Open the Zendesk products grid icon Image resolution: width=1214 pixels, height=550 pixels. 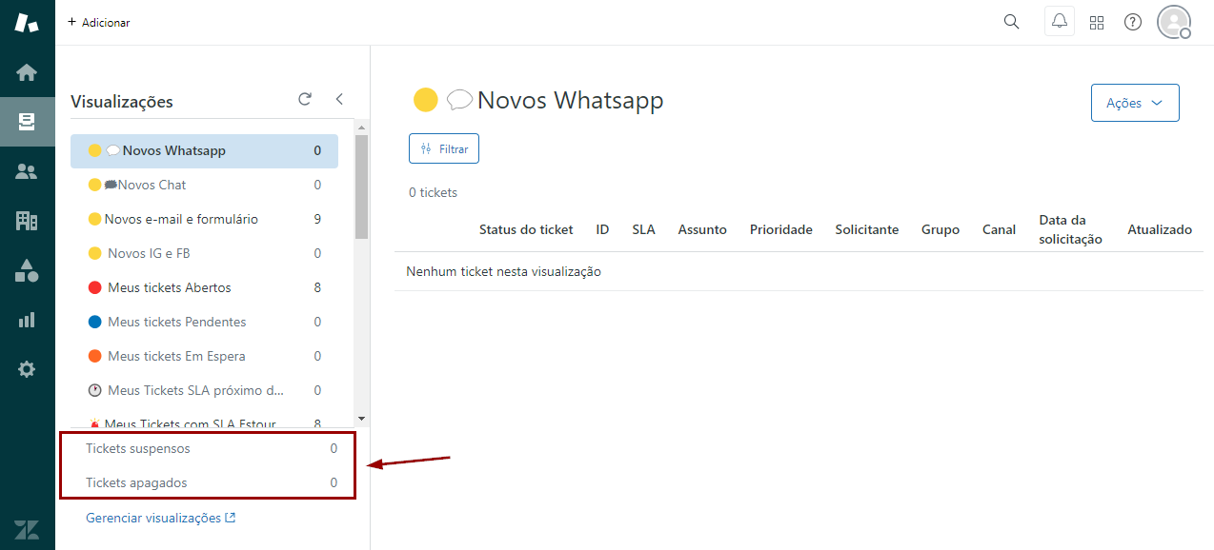coord(1096,22)
